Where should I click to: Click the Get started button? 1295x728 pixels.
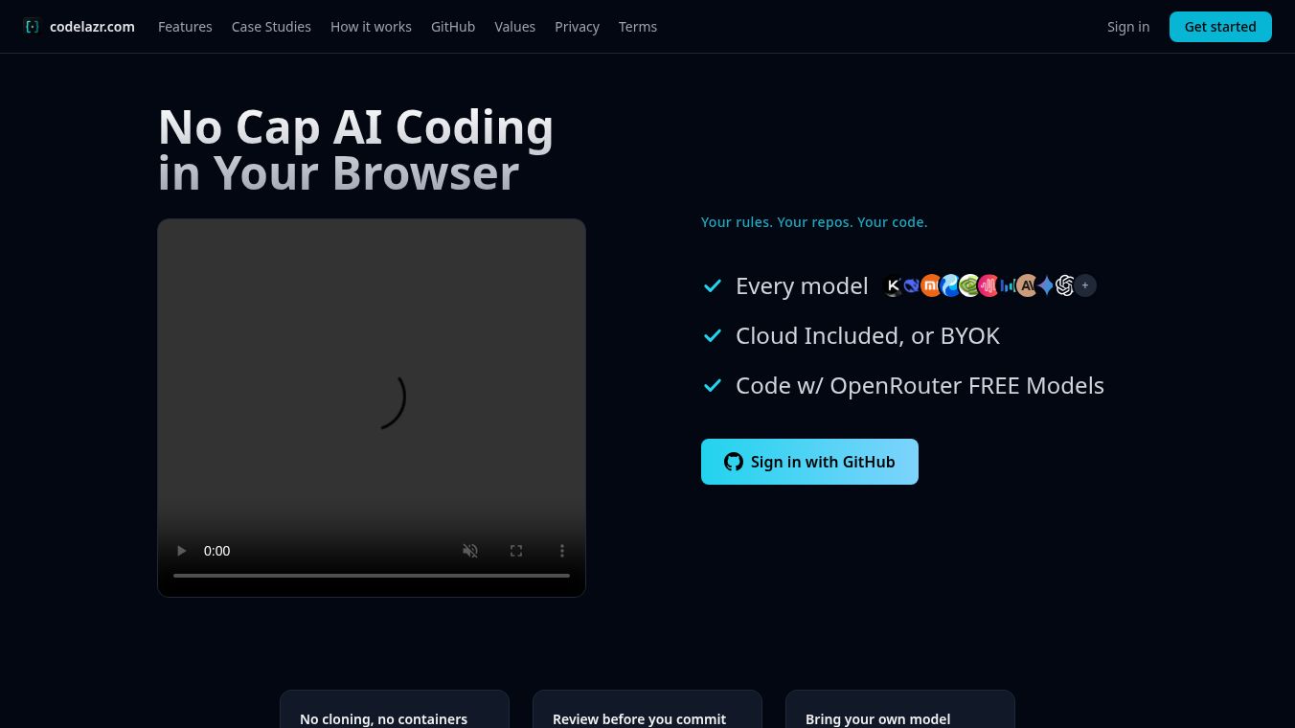tap(1220, 27)
